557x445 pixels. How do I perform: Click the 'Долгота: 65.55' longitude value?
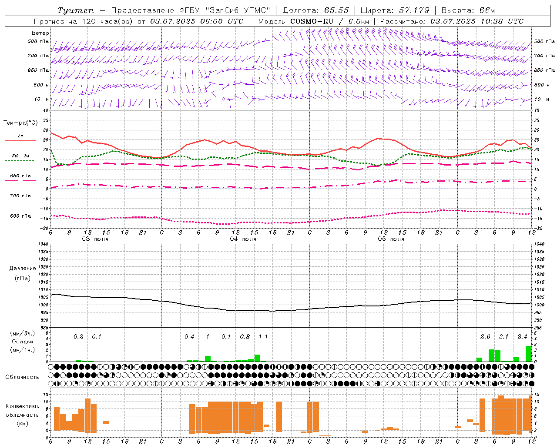pos(315,10)
